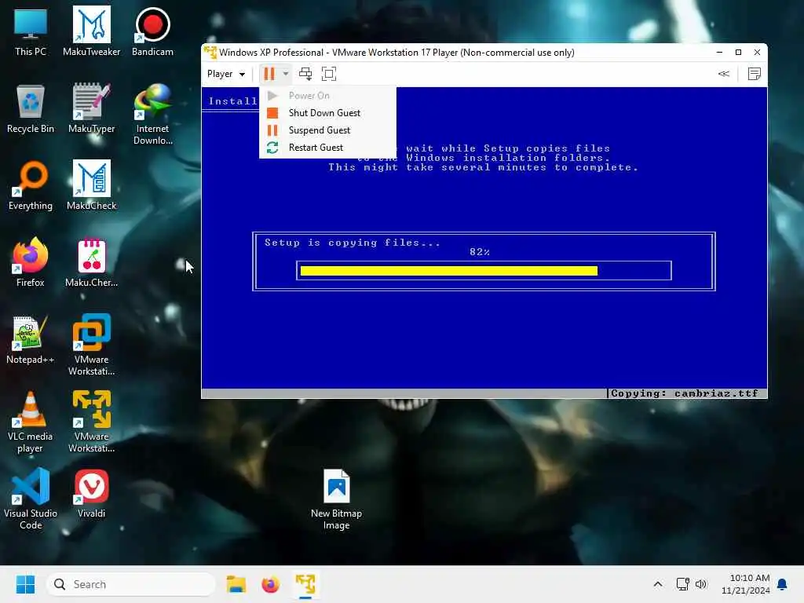
Task: Click VMware Player taskbar button
Action: (x=305, y=584)
